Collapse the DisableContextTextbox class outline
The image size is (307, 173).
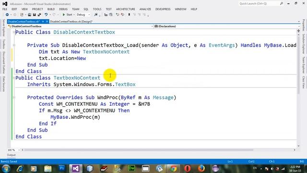pyautogui.click(x=14, y=32)
